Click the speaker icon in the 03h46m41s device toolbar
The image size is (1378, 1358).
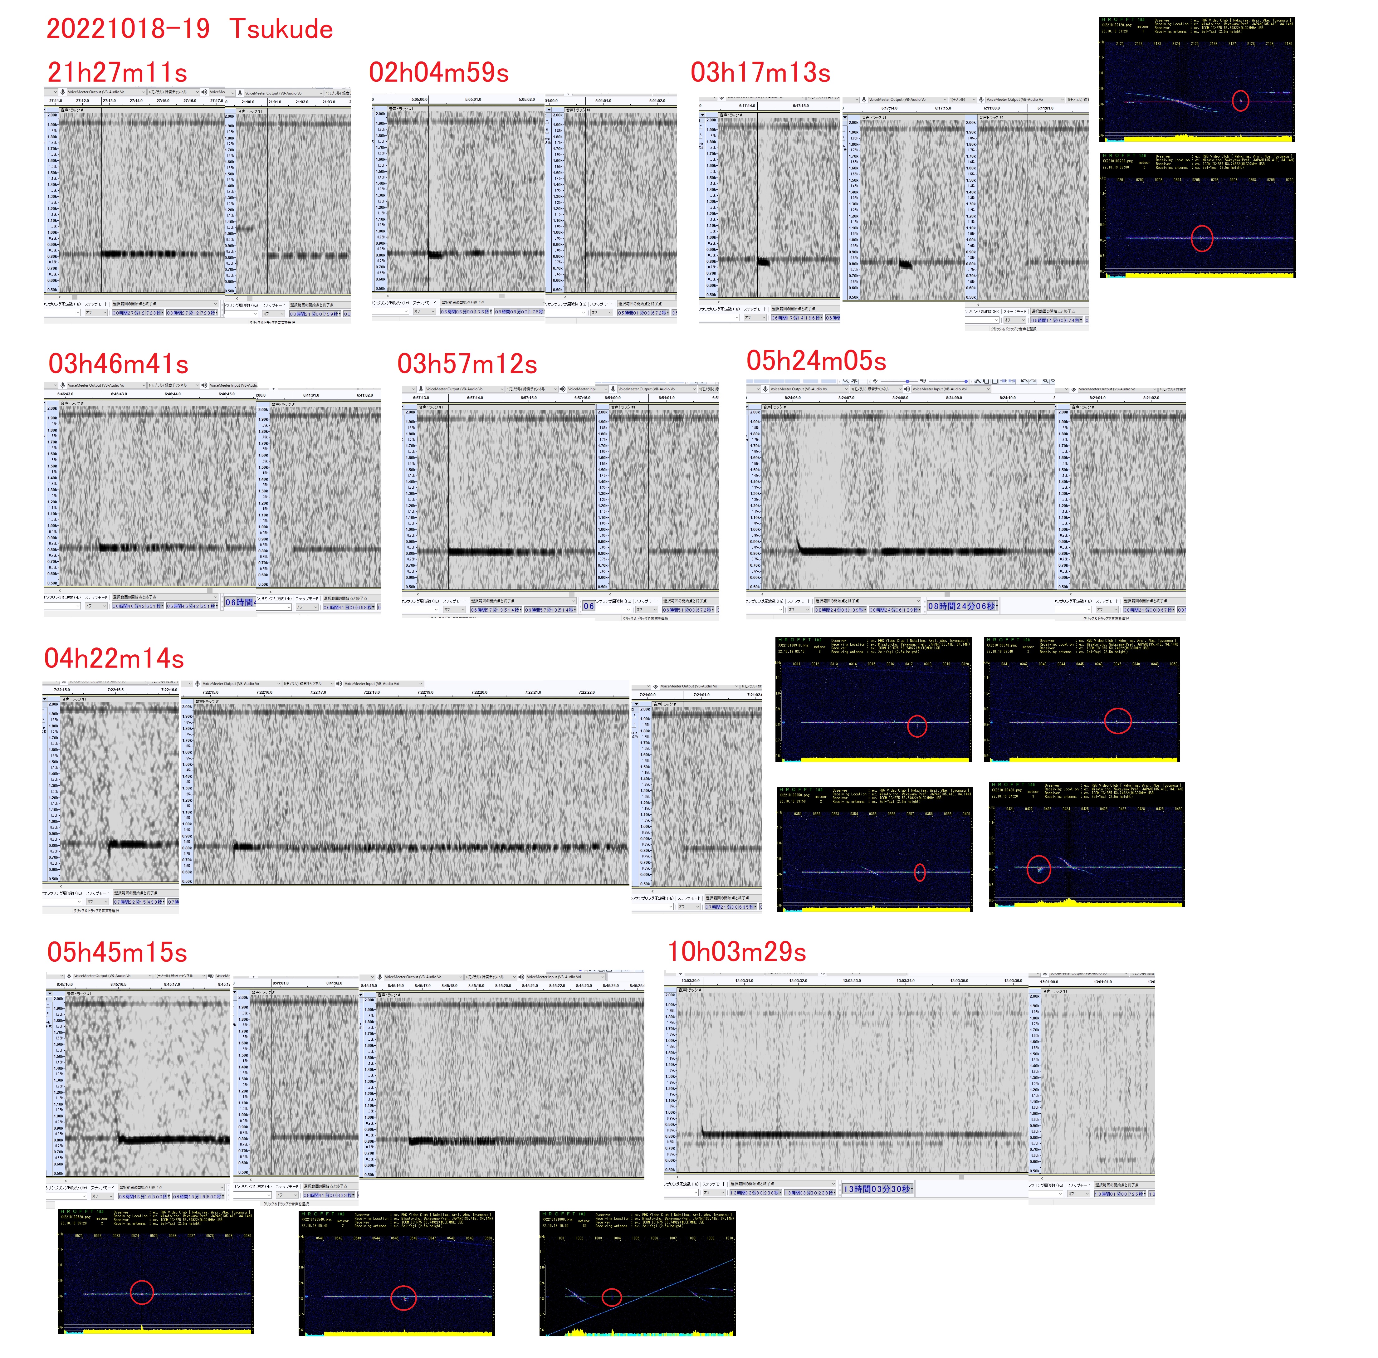tap(205, 385)
